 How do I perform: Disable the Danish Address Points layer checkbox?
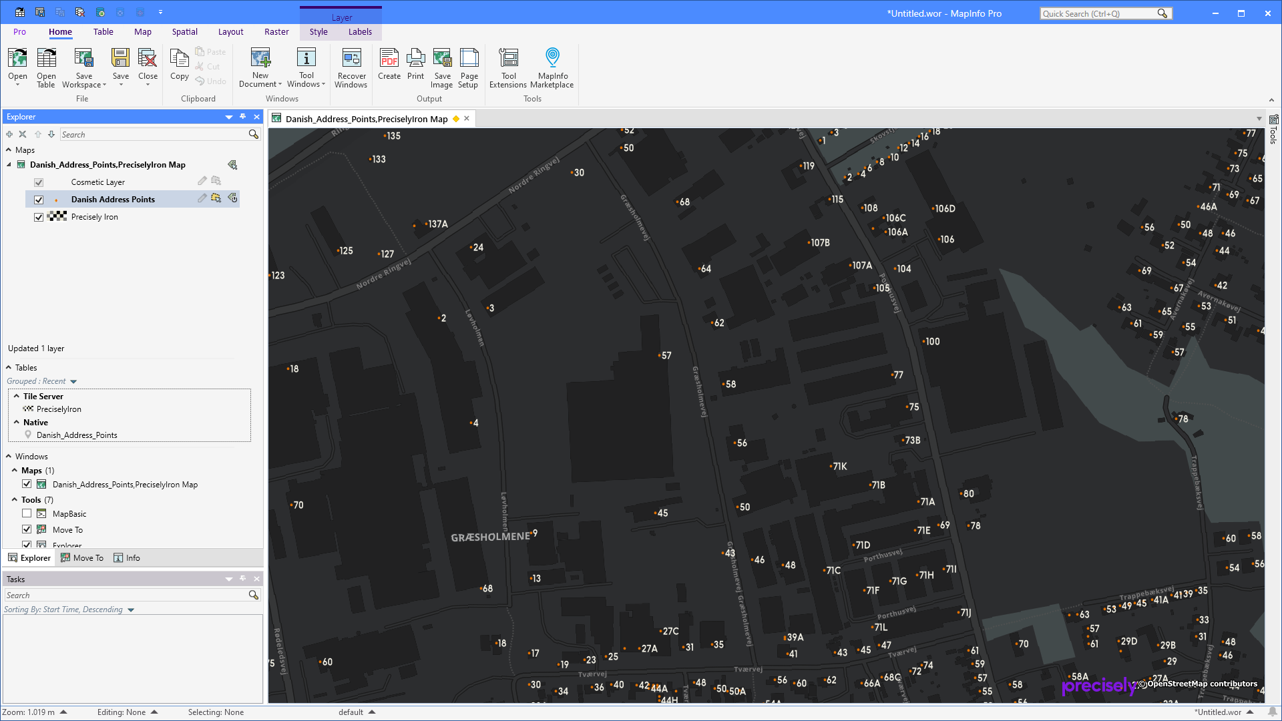pyautogui.click(x=39, y=199)
